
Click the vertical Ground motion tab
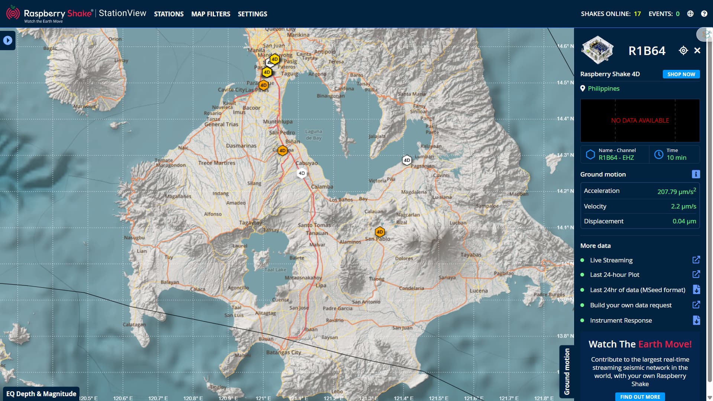click(x=567, y=371)
